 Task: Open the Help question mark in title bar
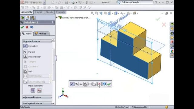pyautogui.click(x=156, y=2)
